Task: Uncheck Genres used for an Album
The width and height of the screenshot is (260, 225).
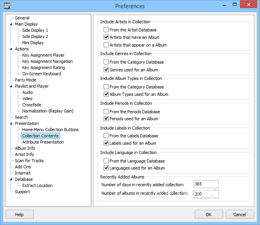Action: tap(106, 70)
